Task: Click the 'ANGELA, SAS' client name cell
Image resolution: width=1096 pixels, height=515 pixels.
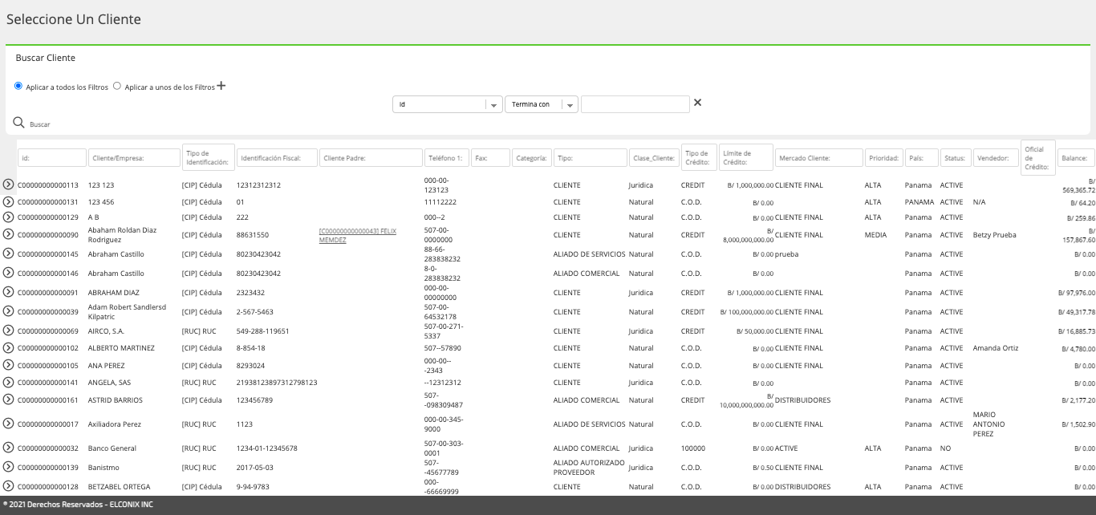Action: click(111, 383)
